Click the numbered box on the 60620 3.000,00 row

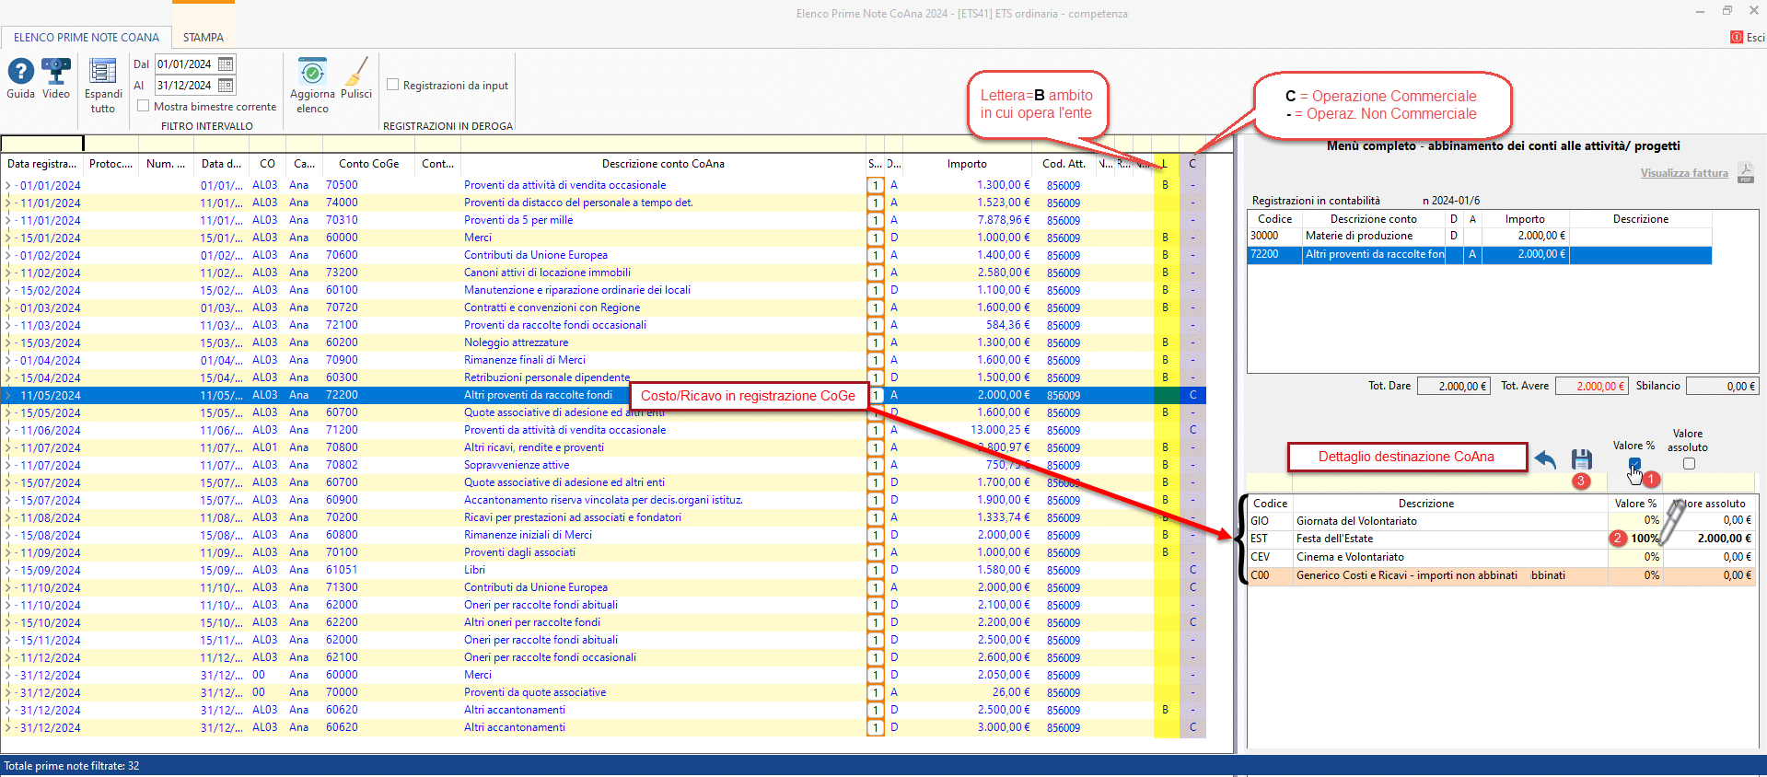pyautogui.click(x=875, y=727)
